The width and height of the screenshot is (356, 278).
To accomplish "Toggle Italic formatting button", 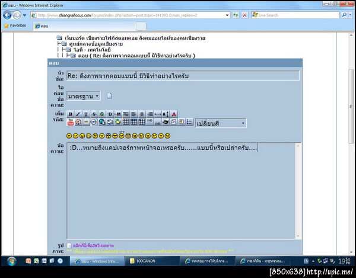I will pyautogui.click(x=78, y=114).
